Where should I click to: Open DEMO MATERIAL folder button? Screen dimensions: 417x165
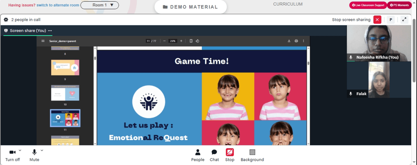click(x=191, y=7)
